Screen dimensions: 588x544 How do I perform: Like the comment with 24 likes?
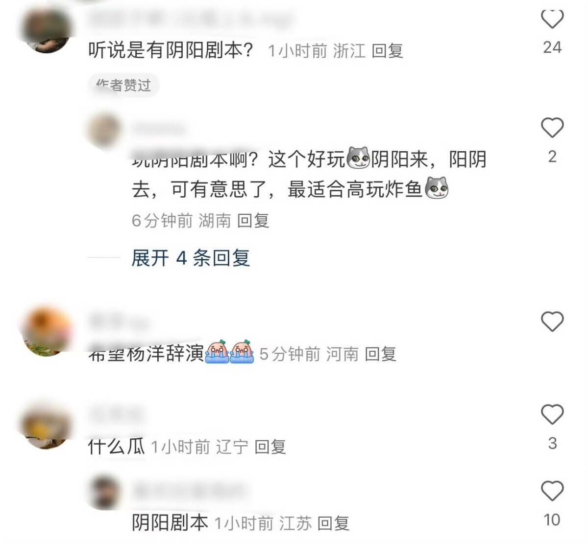[552, 19]
